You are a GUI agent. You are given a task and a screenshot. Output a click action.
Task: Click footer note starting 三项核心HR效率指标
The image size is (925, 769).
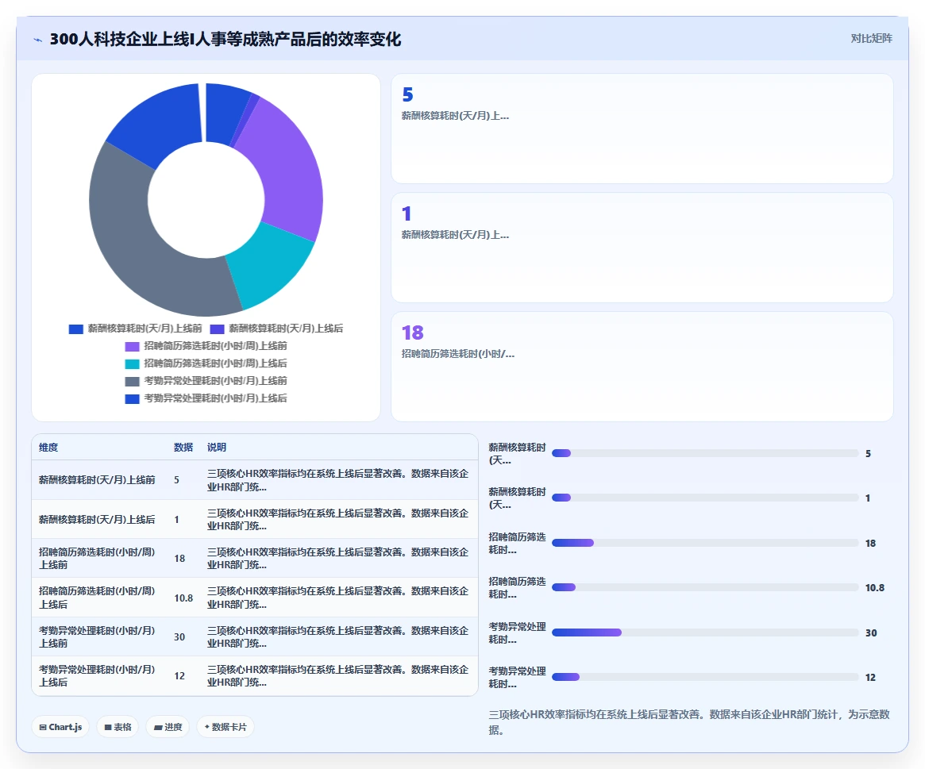tap(689, 722)
